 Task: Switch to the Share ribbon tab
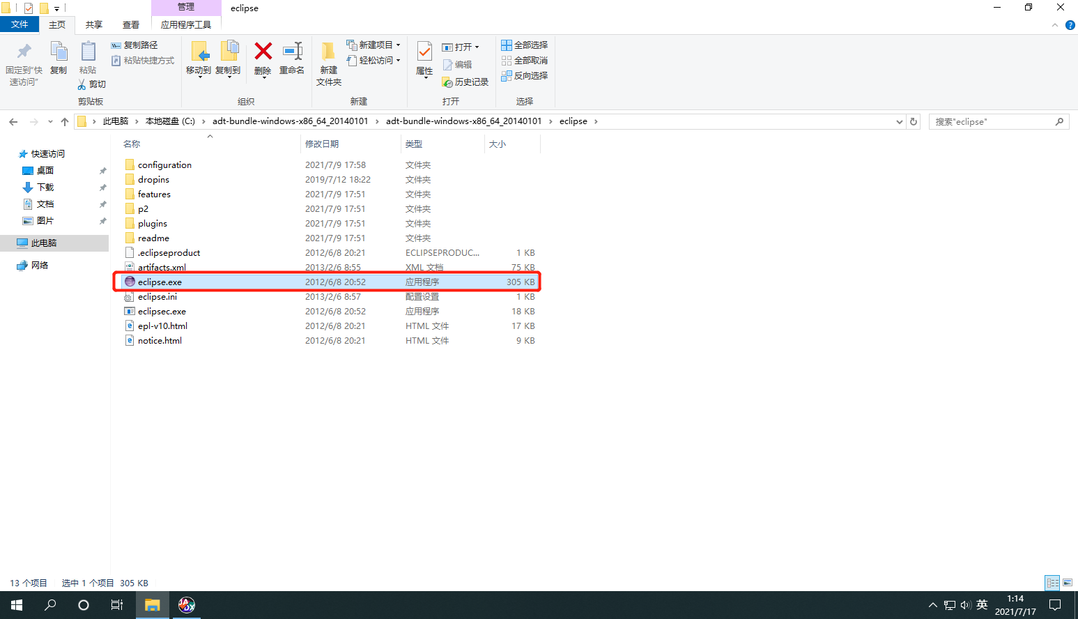tap(94, 24)
